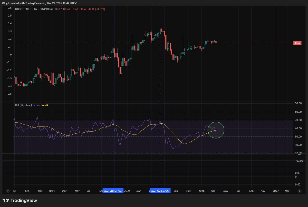Screen dimensions: 308x207
Task: Click the Mon 28 Oct '24 date marker
Action: [x=113, y=191]
